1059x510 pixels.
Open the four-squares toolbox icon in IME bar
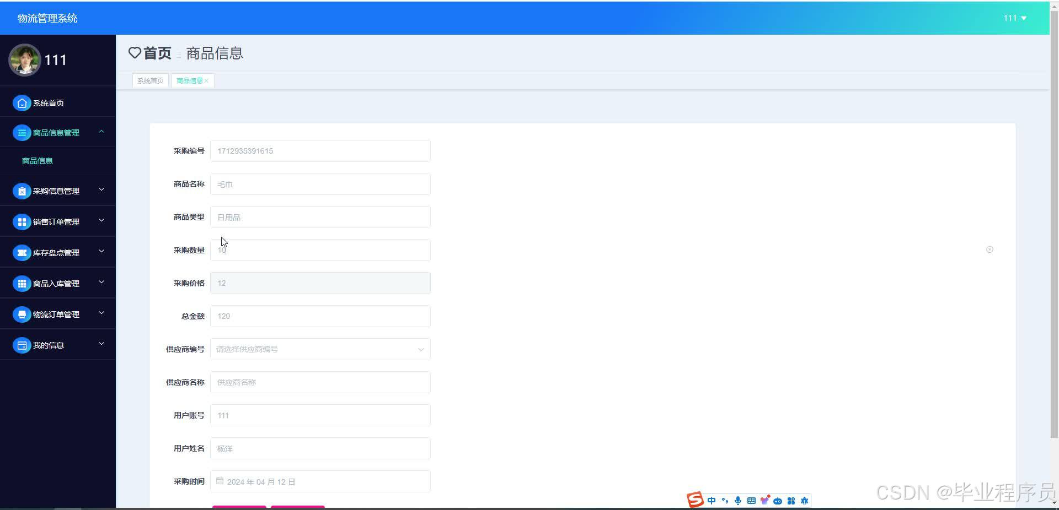[x=791, y=501]
